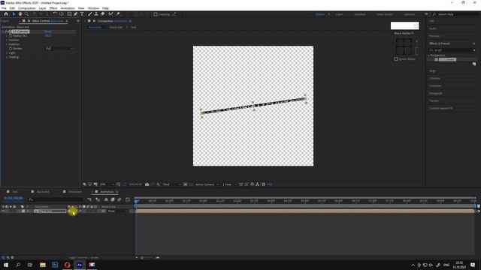This screenshot has width=481, height=270.
Task: Open the Animation menu
Action: (68, 8)
